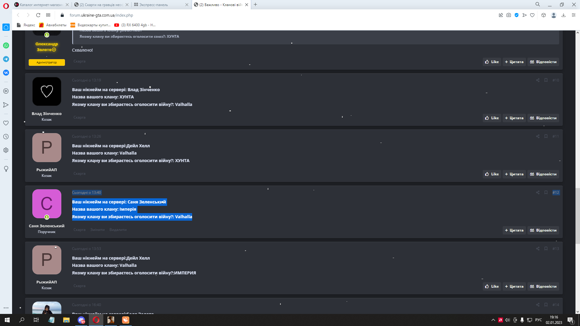Open Влад Зінченко's avatar
Viewport: 580px width, 326px height.
[47, 91]
